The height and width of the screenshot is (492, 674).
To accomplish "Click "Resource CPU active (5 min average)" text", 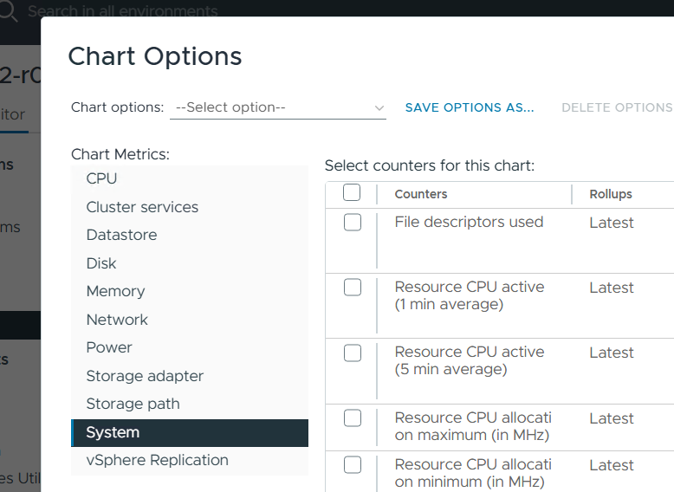I will coord(470,360).
